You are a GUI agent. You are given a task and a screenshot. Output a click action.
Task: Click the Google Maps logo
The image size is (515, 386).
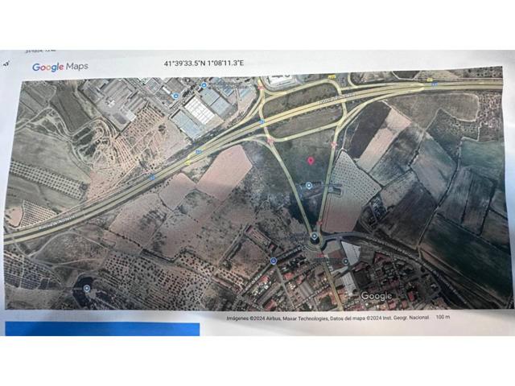(x=60, y=67)
